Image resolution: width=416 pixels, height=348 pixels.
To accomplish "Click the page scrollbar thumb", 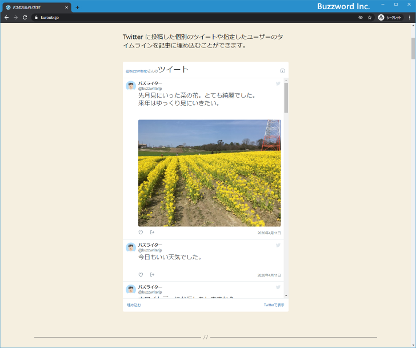I will 413,48.
